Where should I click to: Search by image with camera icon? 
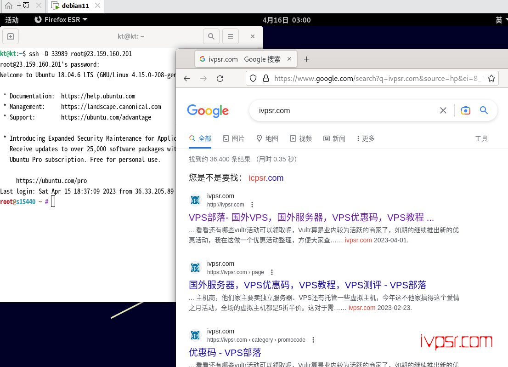click(x=466, y=111)
